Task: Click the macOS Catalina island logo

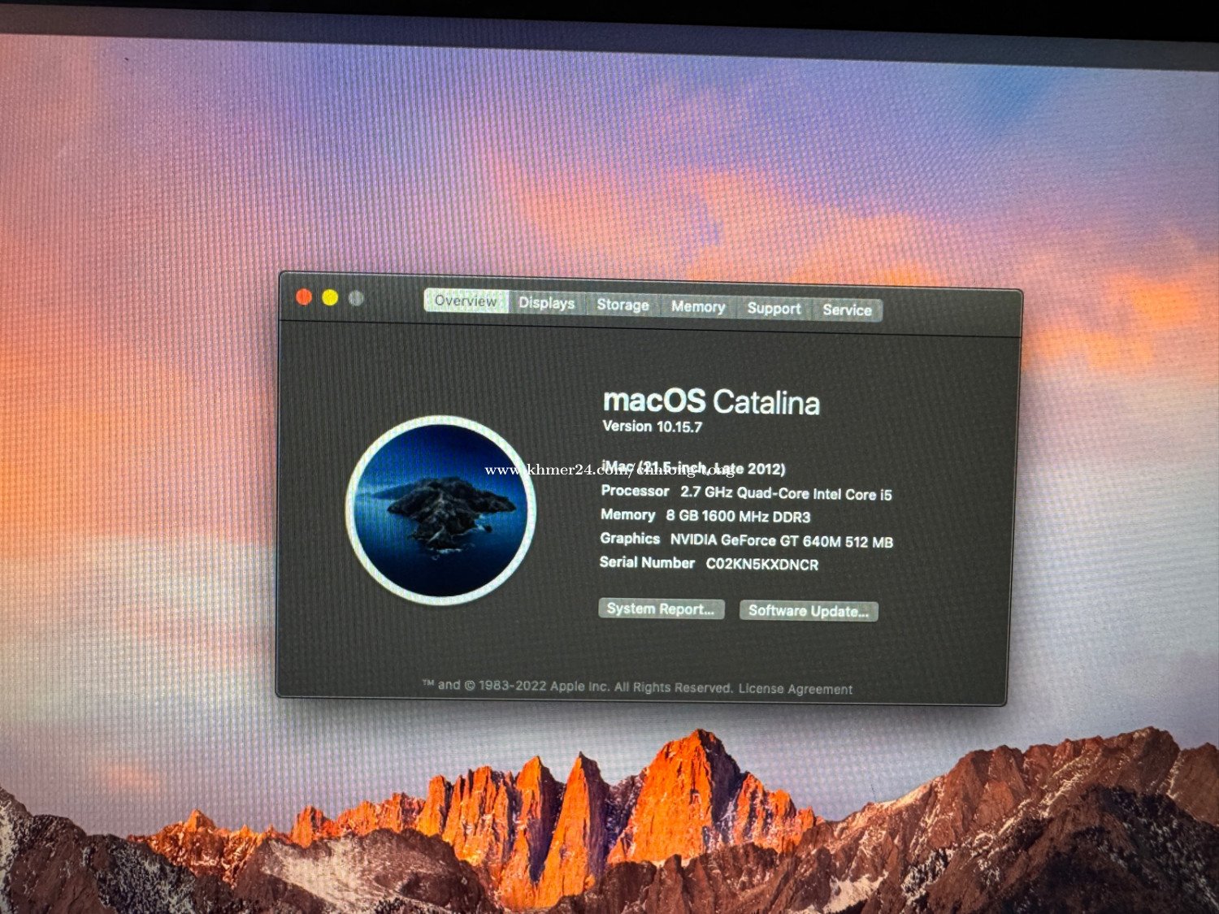Action: [x=441, y=510]
